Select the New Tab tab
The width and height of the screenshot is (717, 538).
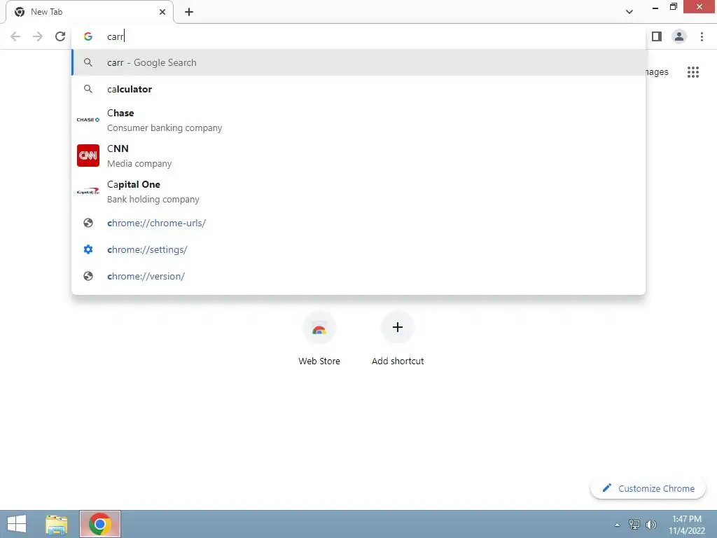tap(90, 12)
